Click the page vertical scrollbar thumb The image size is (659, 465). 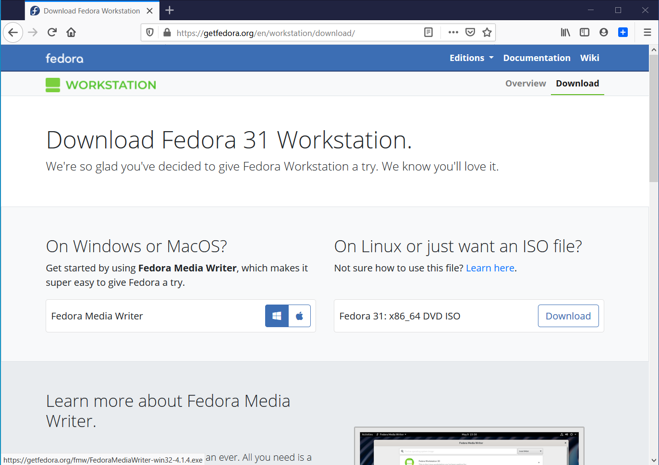pyautogui.click(x=654, y=118)
